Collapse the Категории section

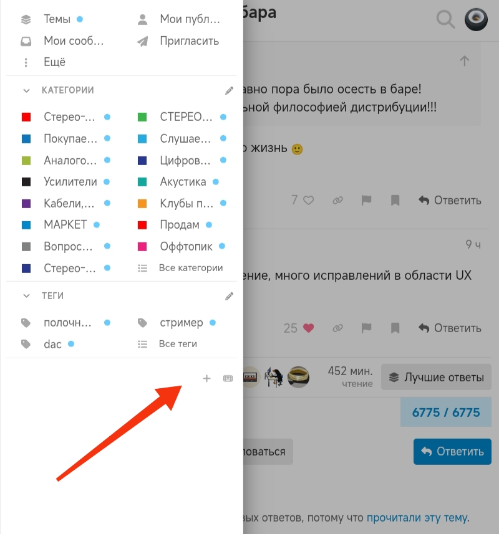click(x=26, y=90)
